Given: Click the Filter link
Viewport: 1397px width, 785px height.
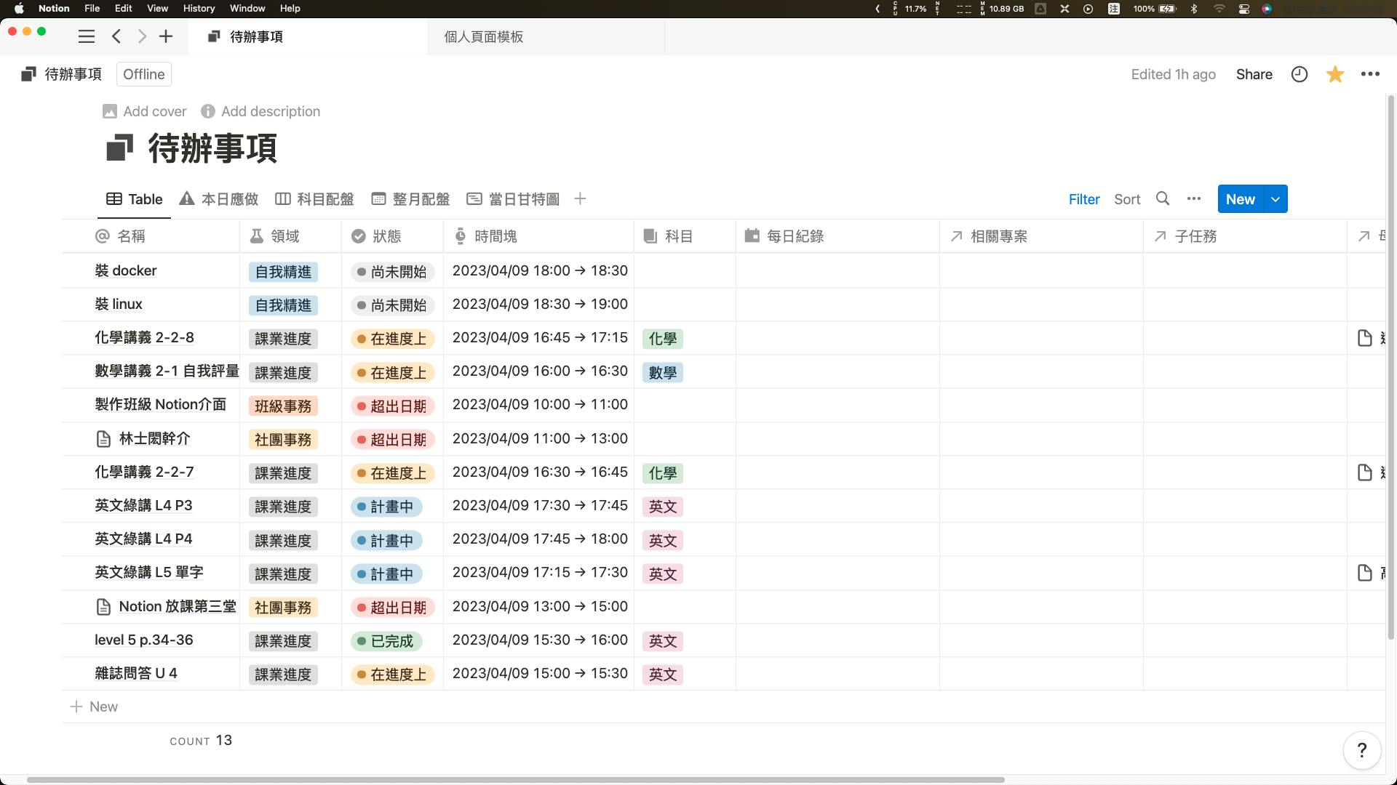Looking at the screenshot, I should [1083, 199].
